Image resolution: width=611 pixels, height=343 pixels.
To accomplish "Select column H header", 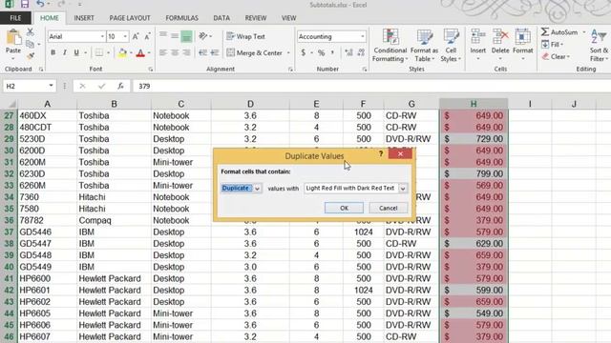I will click(474, 104).
